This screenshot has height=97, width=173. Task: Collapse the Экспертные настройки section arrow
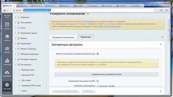tap(161, 44)
